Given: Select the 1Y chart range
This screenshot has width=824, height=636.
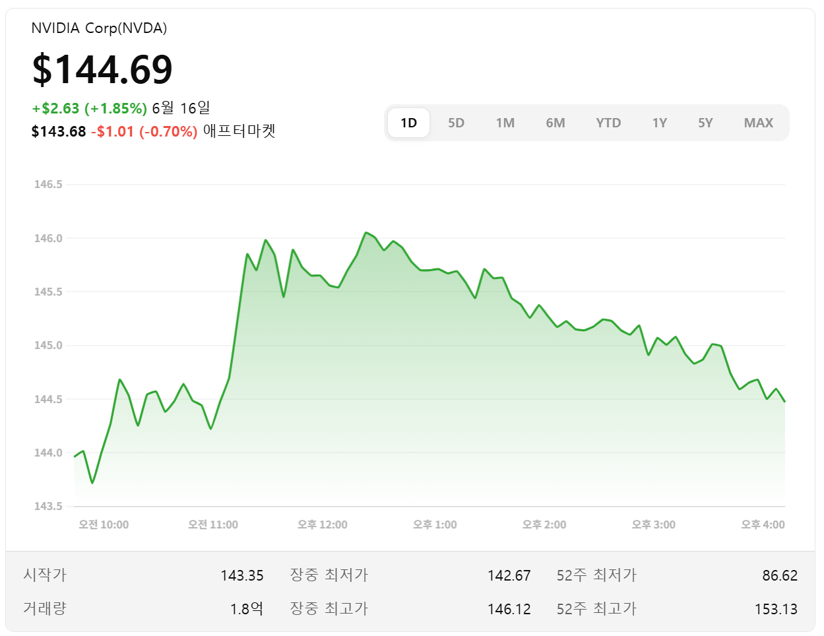Looking at the screenshot, I should tap(660, 122).
